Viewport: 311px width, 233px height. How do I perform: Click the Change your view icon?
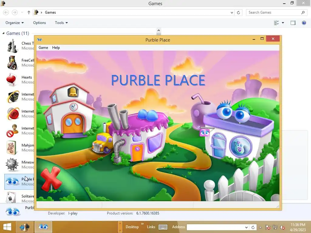(x=276, y=23)
